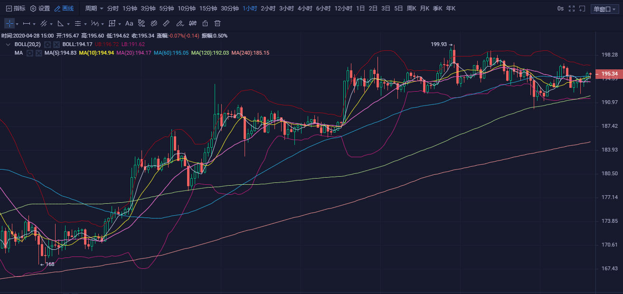The image size is (623, 294).
Task: Switch to the 15分钟 timeframe
Action: [208, 9]
